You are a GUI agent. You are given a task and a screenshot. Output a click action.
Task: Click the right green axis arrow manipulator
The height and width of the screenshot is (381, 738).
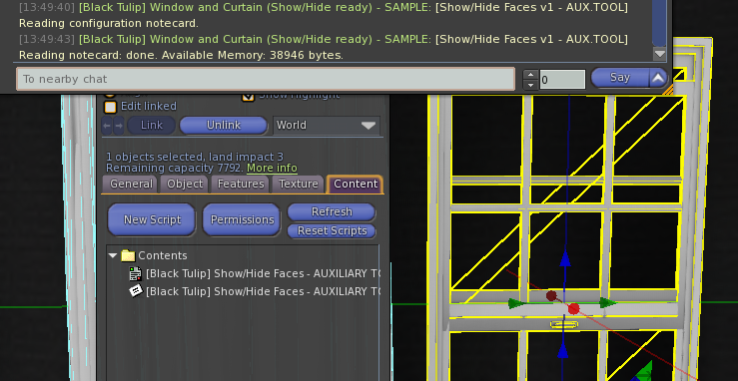tap(608, 303)
